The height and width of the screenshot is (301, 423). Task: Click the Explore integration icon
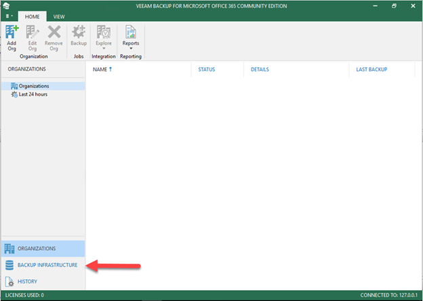(x=104, y=32)
